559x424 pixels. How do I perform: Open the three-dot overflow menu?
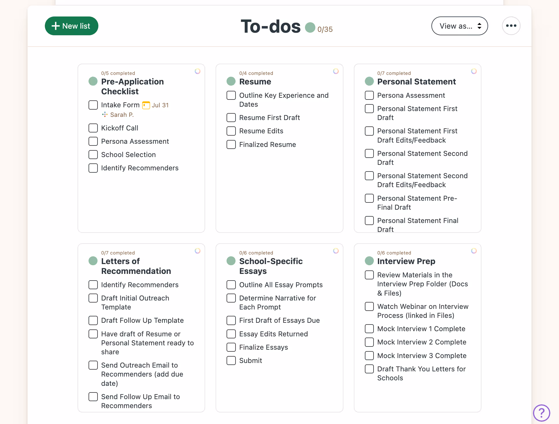click(x=511, y=26)
